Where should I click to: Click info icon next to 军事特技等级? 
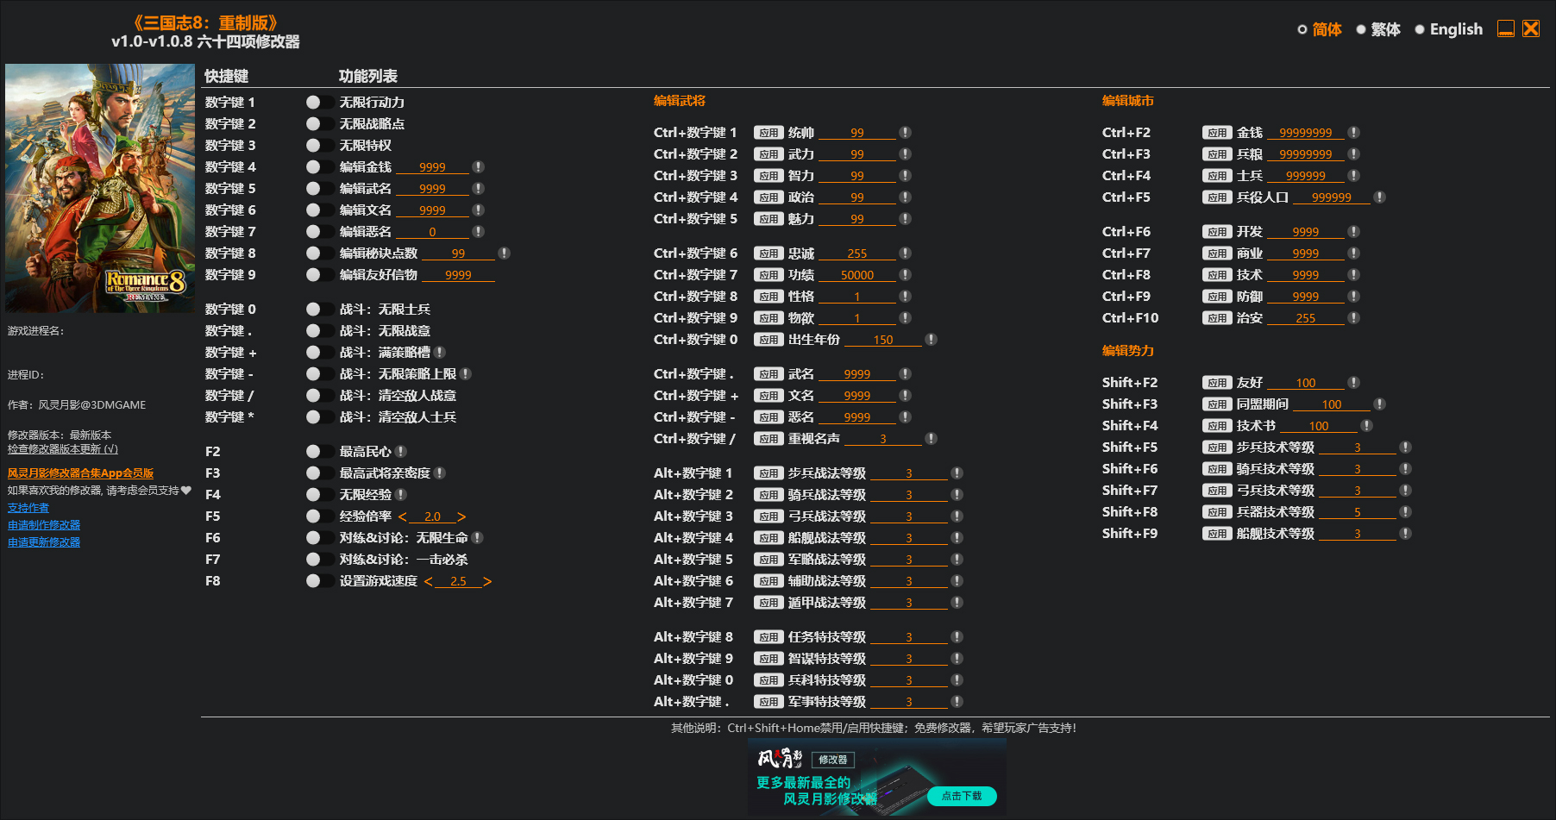click(957, 702)
